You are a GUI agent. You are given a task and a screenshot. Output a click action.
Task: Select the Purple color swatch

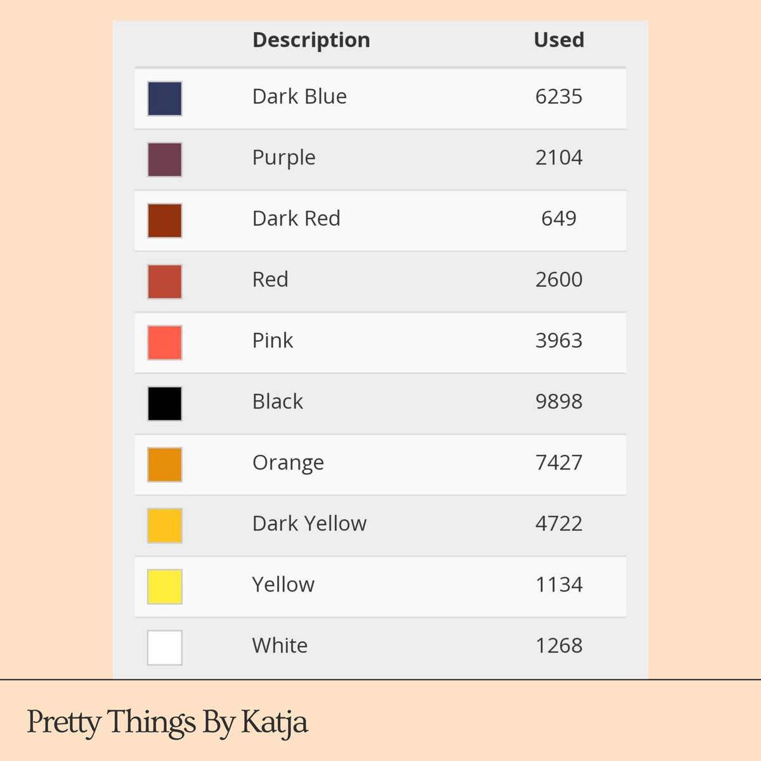click(x=165, y=159)
